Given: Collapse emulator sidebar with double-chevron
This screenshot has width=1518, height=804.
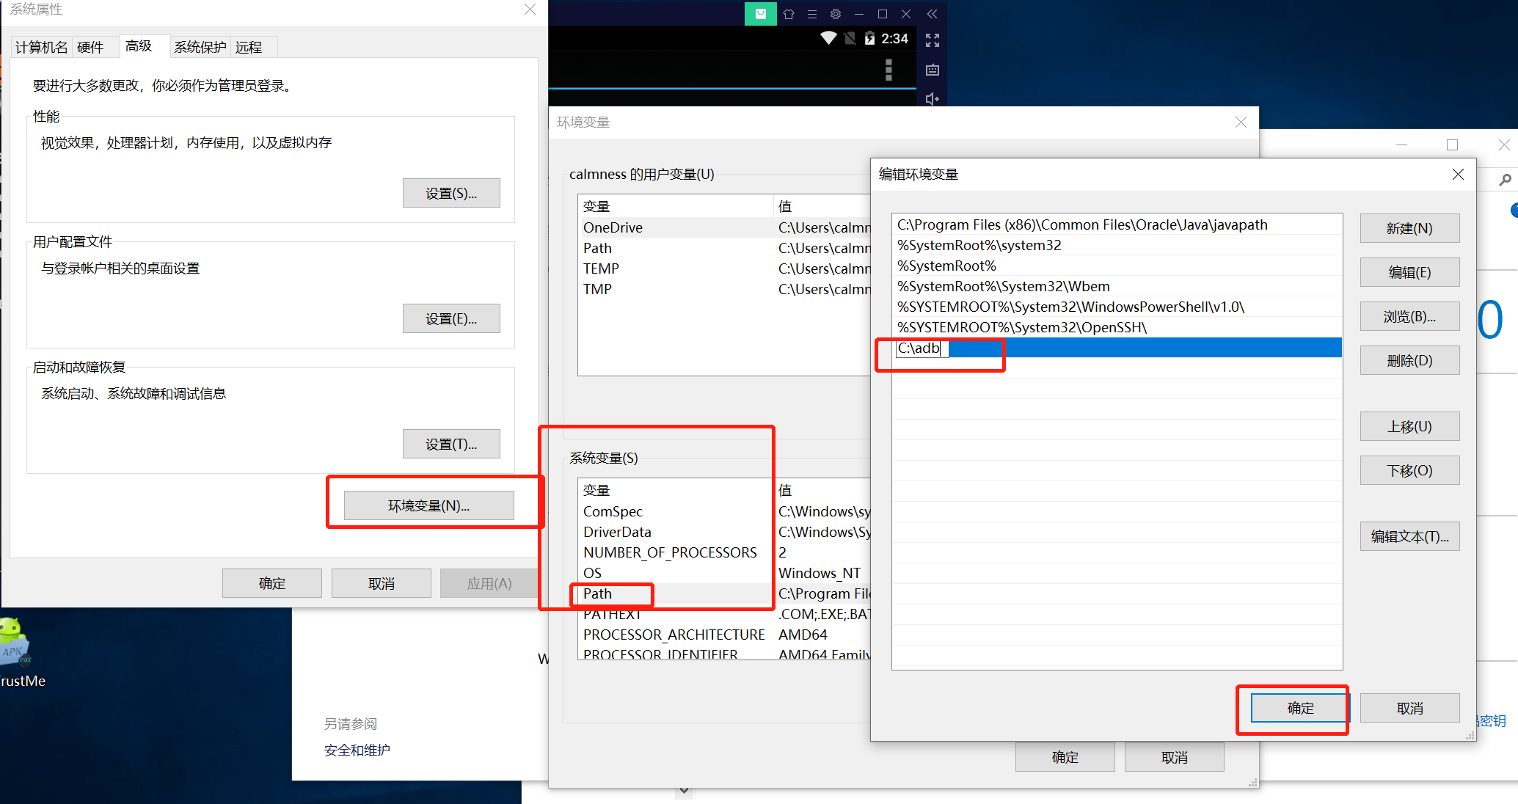Looking at the screenshot, I should pos(932,14).
